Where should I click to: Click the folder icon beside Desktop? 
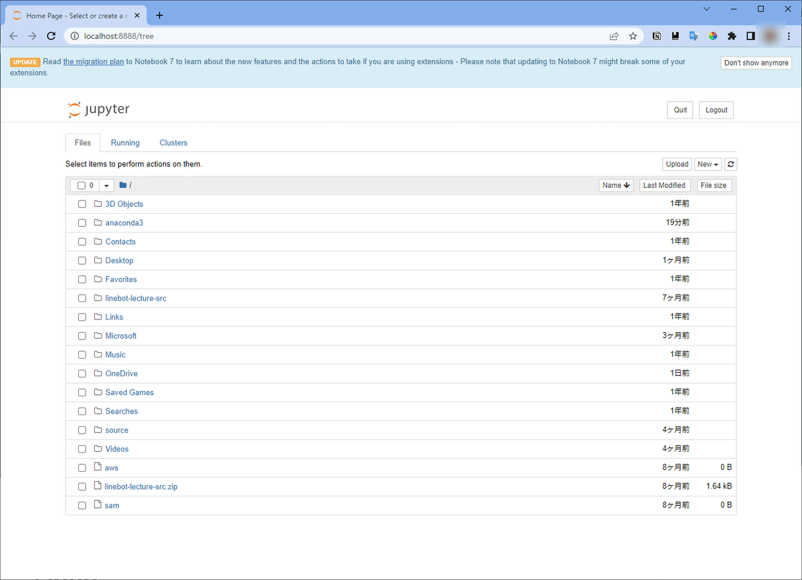click(98, 261)
